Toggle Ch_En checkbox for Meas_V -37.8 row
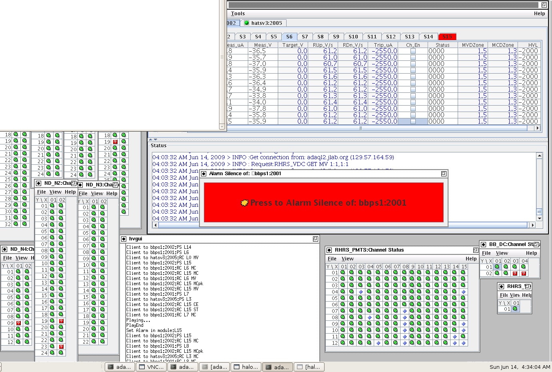Viewport: 552px width, 372px height. coord(413,109)
